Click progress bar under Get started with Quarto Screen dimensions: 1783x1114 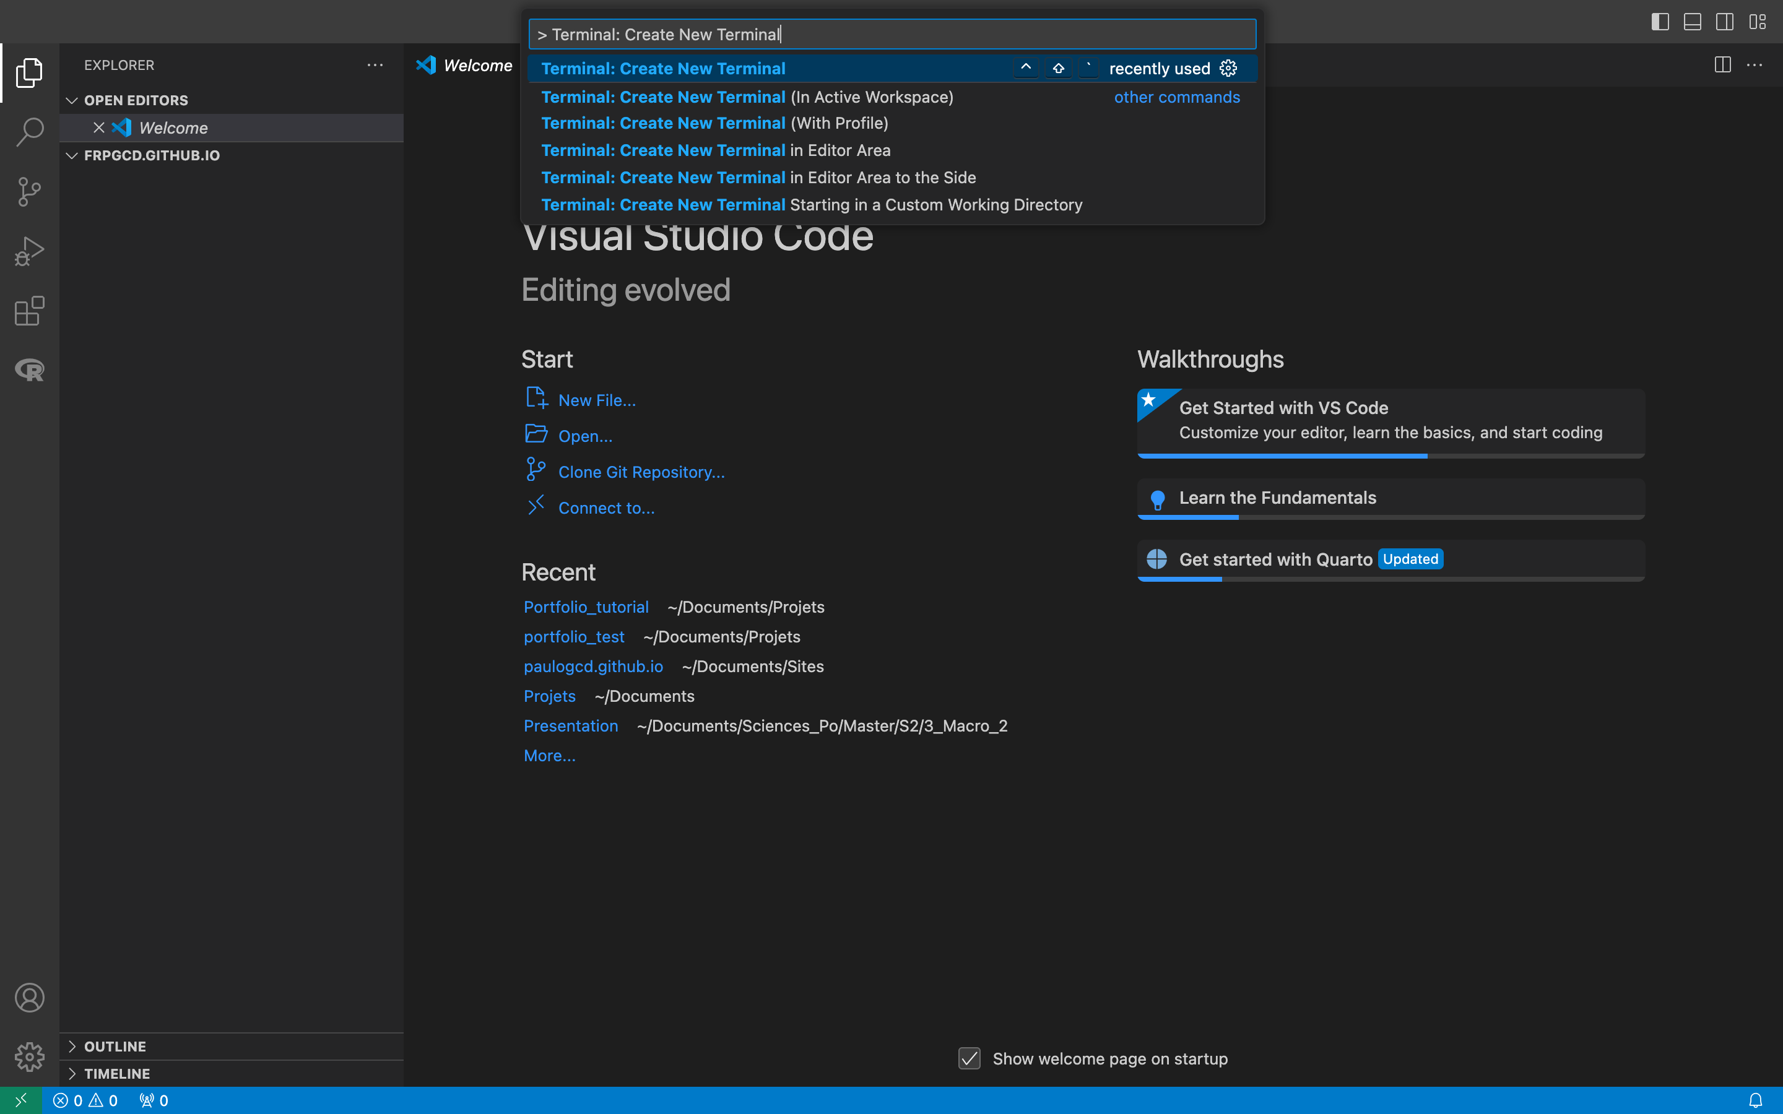pyautogui.click(x=1391, y=579)
